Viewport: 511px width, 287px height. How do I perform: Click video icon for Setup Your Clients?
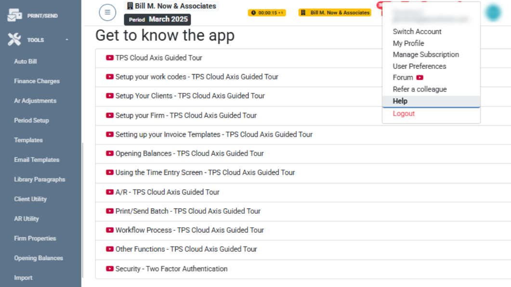(x=109, y=96)
